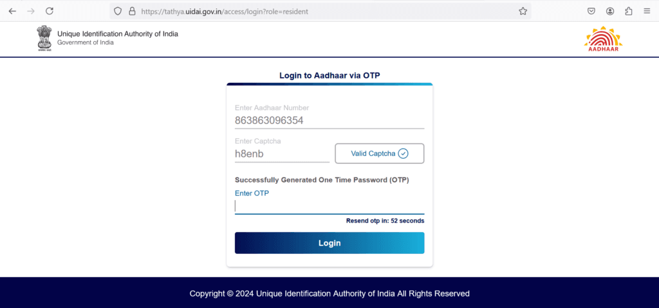Image resolution: width=659 pixels, height=308 pixels.
Task: Click the captcha checkmark circle icon
Action: coord(403,154)
